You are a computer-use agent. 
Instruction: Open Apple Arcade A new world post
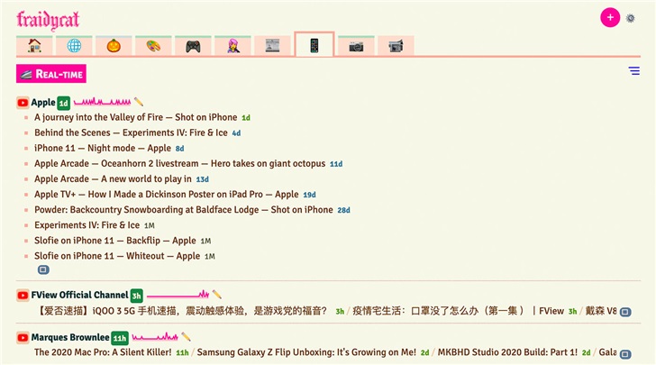[x=113, y=179]
